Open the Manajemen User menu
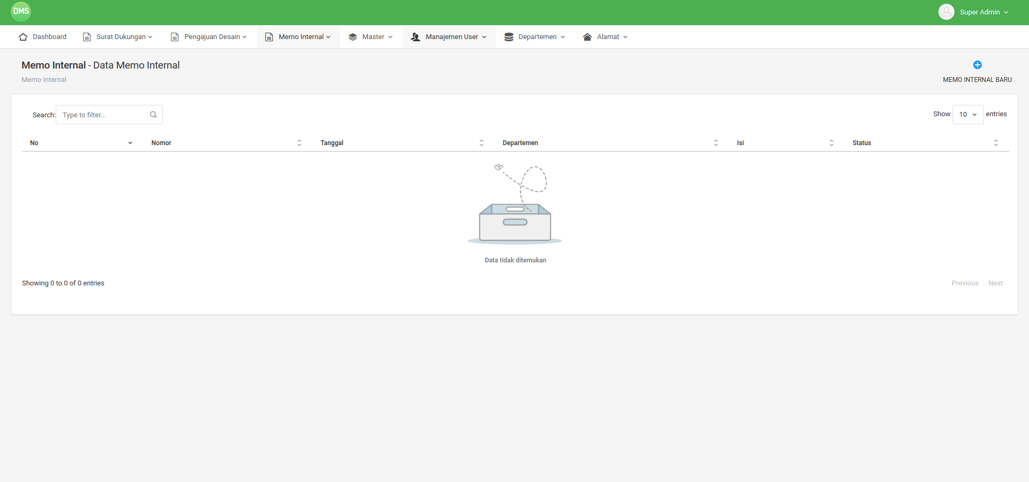The height and width of the screenshot is (482, 1029). pyautogui.click(x=452, y=36)
